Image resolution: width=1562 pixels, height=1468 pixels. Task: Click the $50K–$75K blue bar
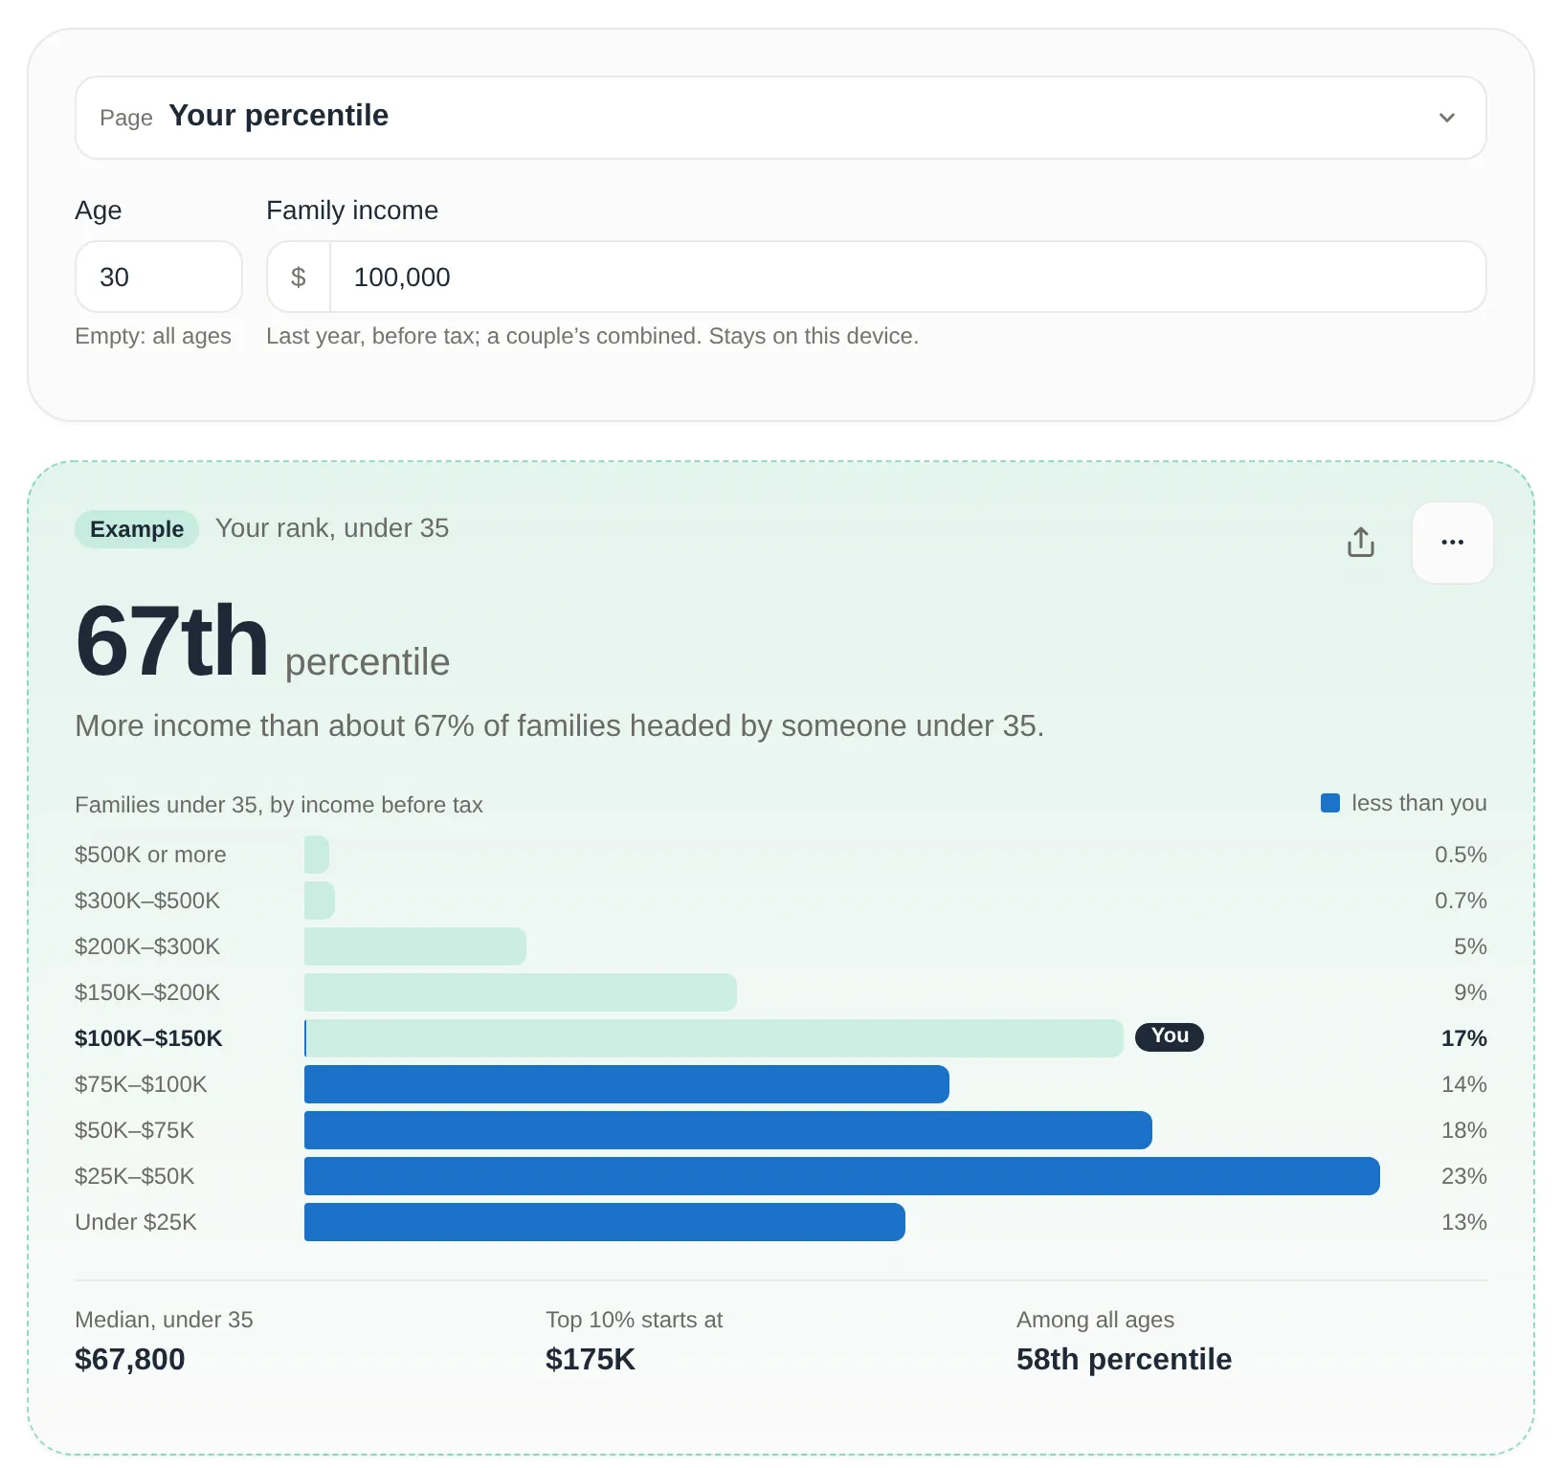tap(727, 1130)
